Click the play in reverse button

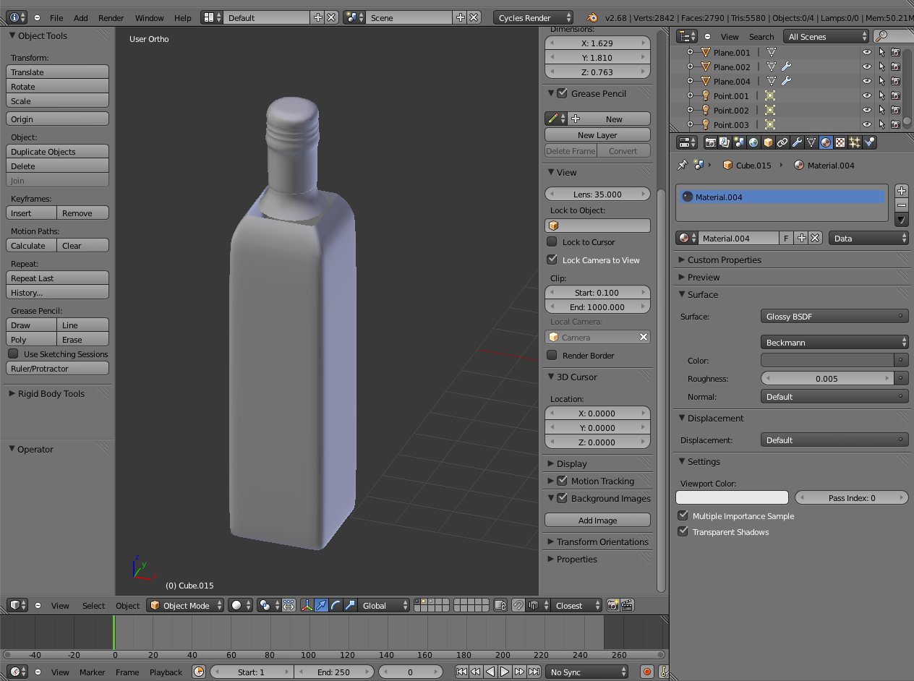490,672
